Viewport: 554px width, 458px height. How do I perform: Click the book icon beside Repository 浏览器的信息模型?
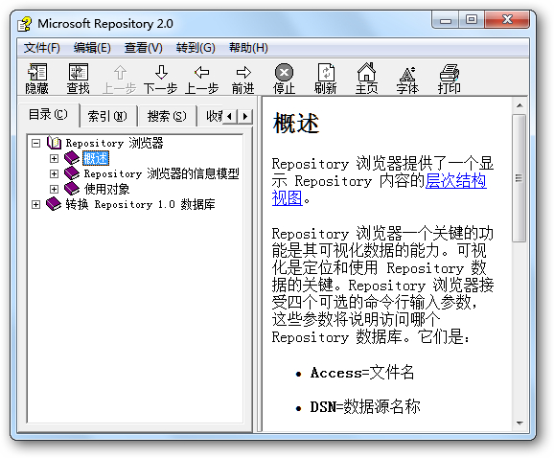click(x=72, y=173)
